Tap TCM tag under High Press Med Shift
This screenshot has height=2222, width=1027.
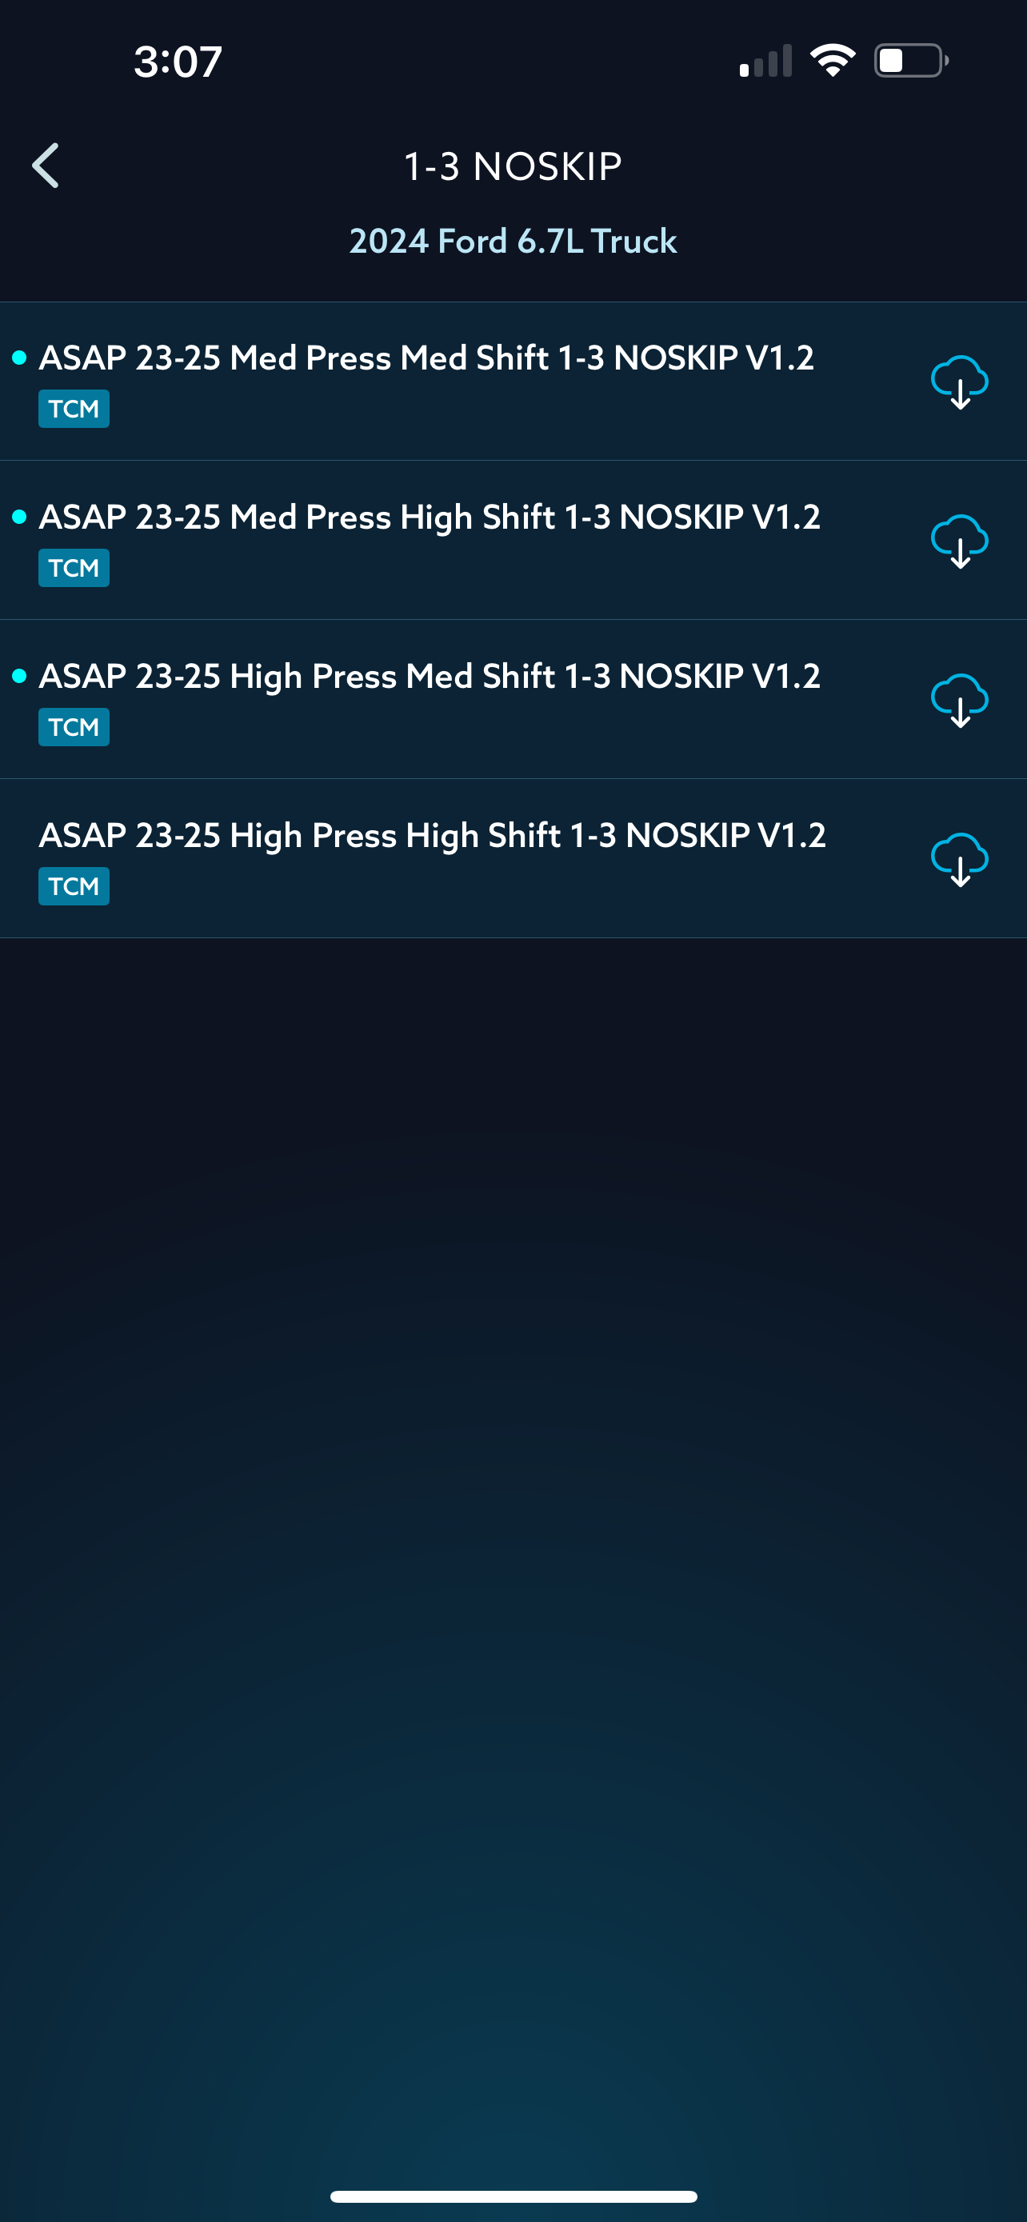pos(74,727)
